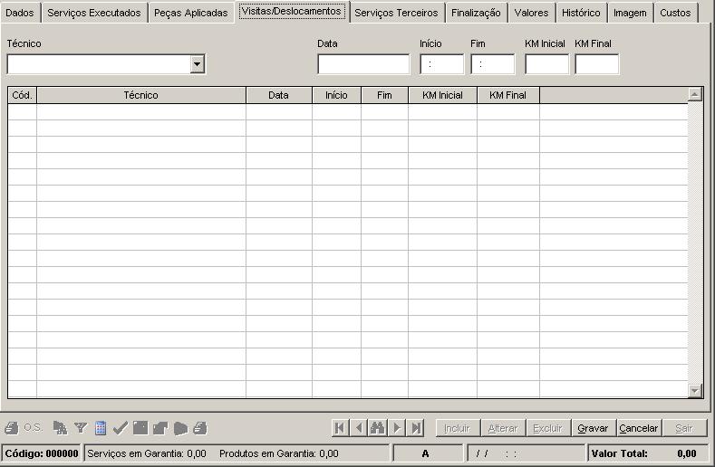
Task: Click the Início column header
Action: (336, 95)
